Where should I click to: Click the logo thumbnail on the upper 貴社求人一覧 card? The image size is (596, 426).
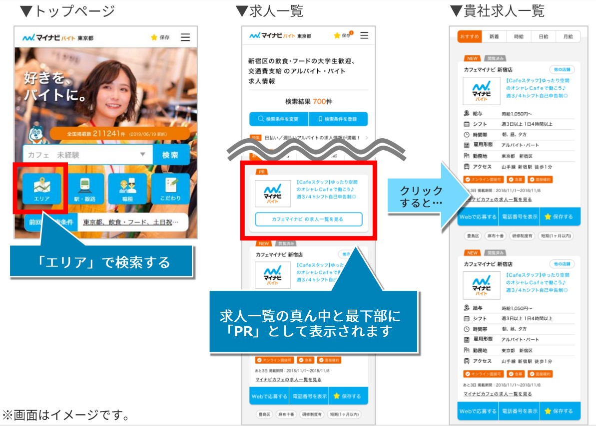pyautogui.click(x=481, y=91)
